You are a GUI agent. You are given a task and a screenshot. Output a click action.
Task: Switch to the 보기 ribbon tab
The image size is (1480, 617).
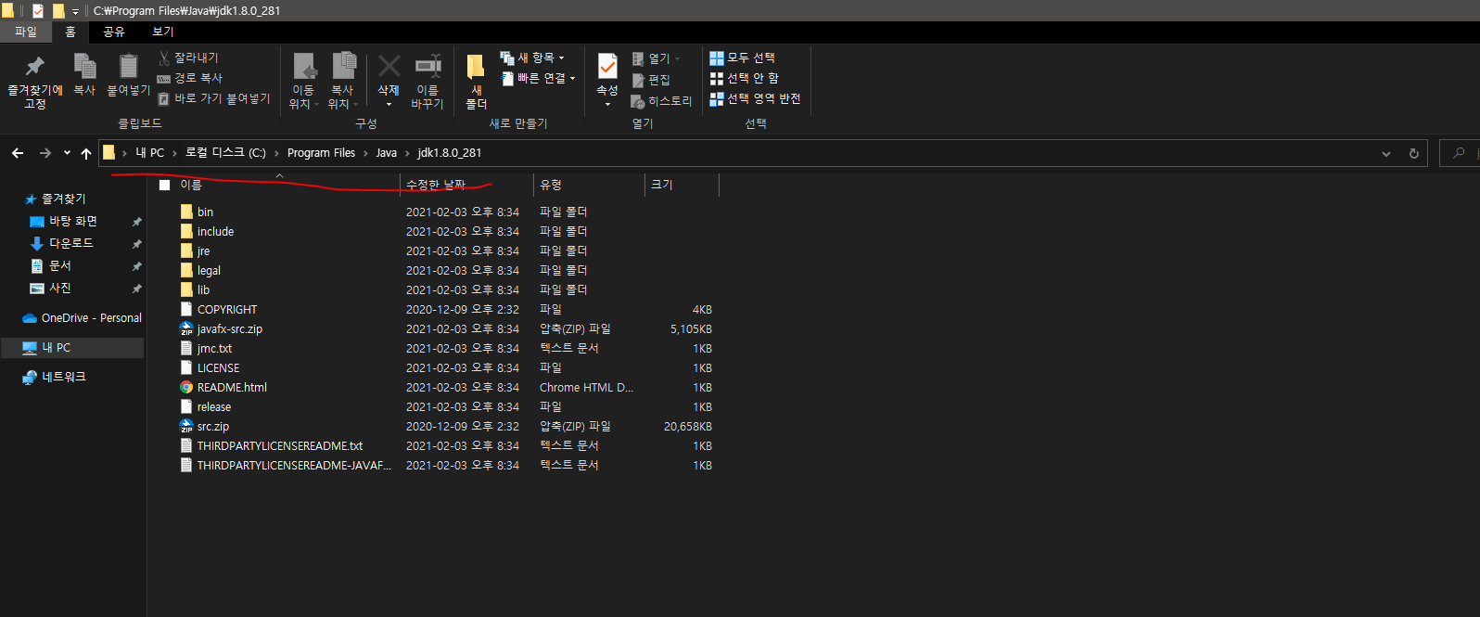tap(163, 32)
